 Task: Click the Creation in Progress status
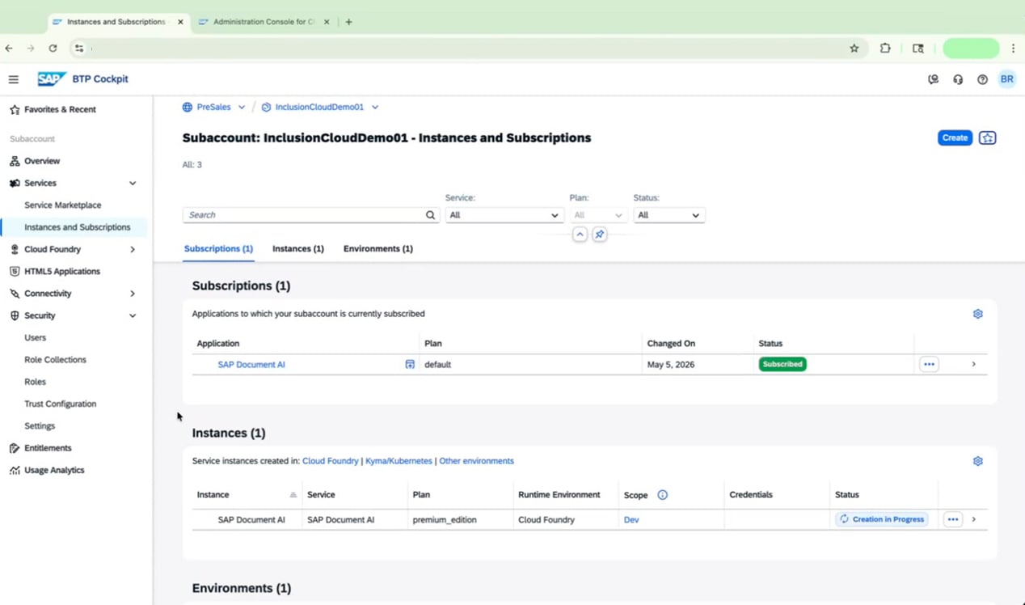coord(881,519)
